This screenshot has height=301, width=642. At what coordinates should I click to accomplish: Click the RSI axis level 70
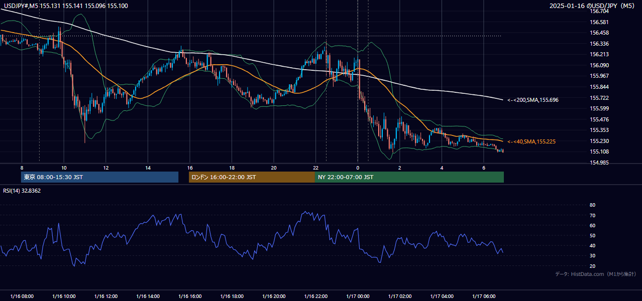(x=593, y=215)
